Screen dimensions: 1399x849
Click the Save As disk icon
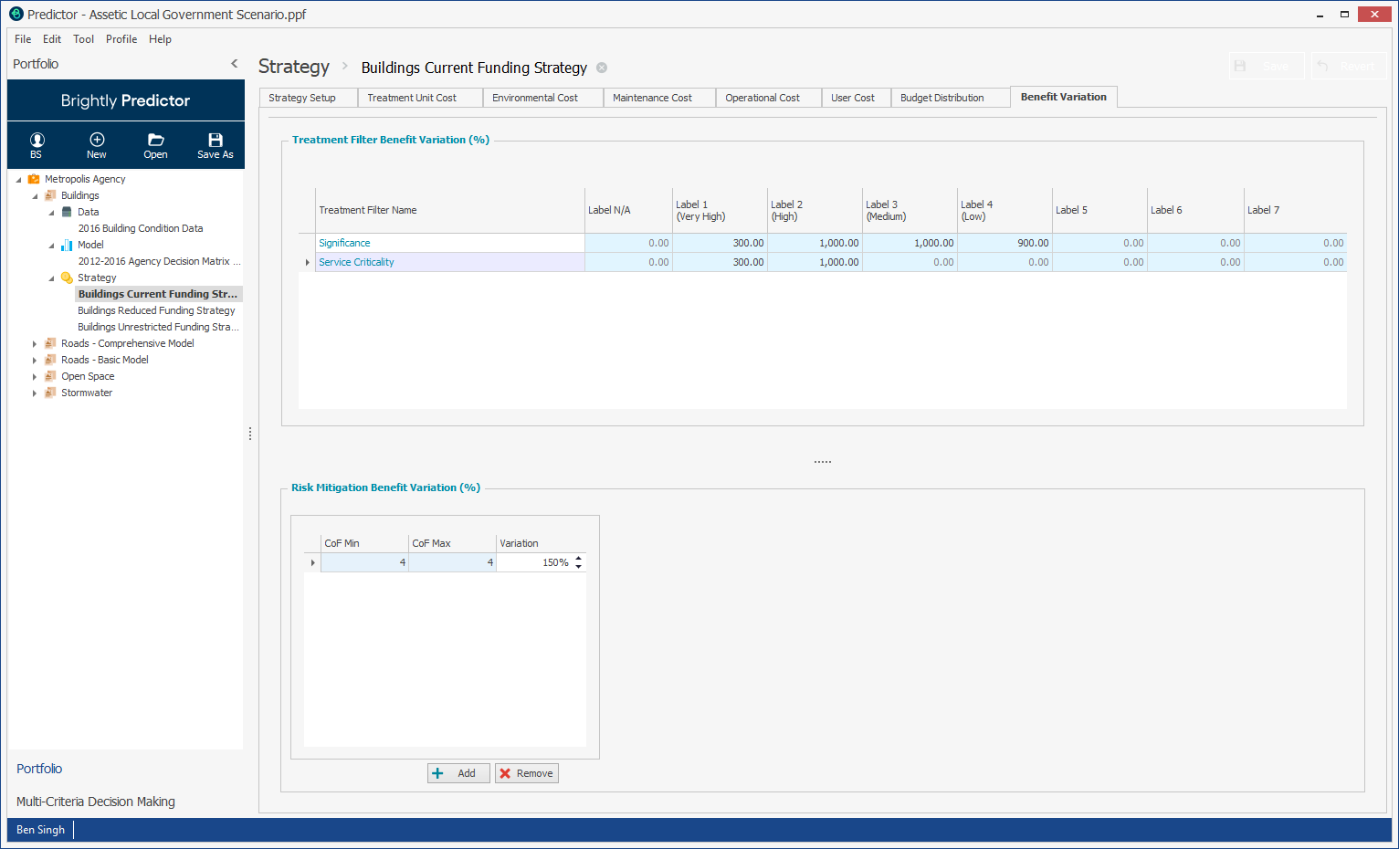[216, 141]
